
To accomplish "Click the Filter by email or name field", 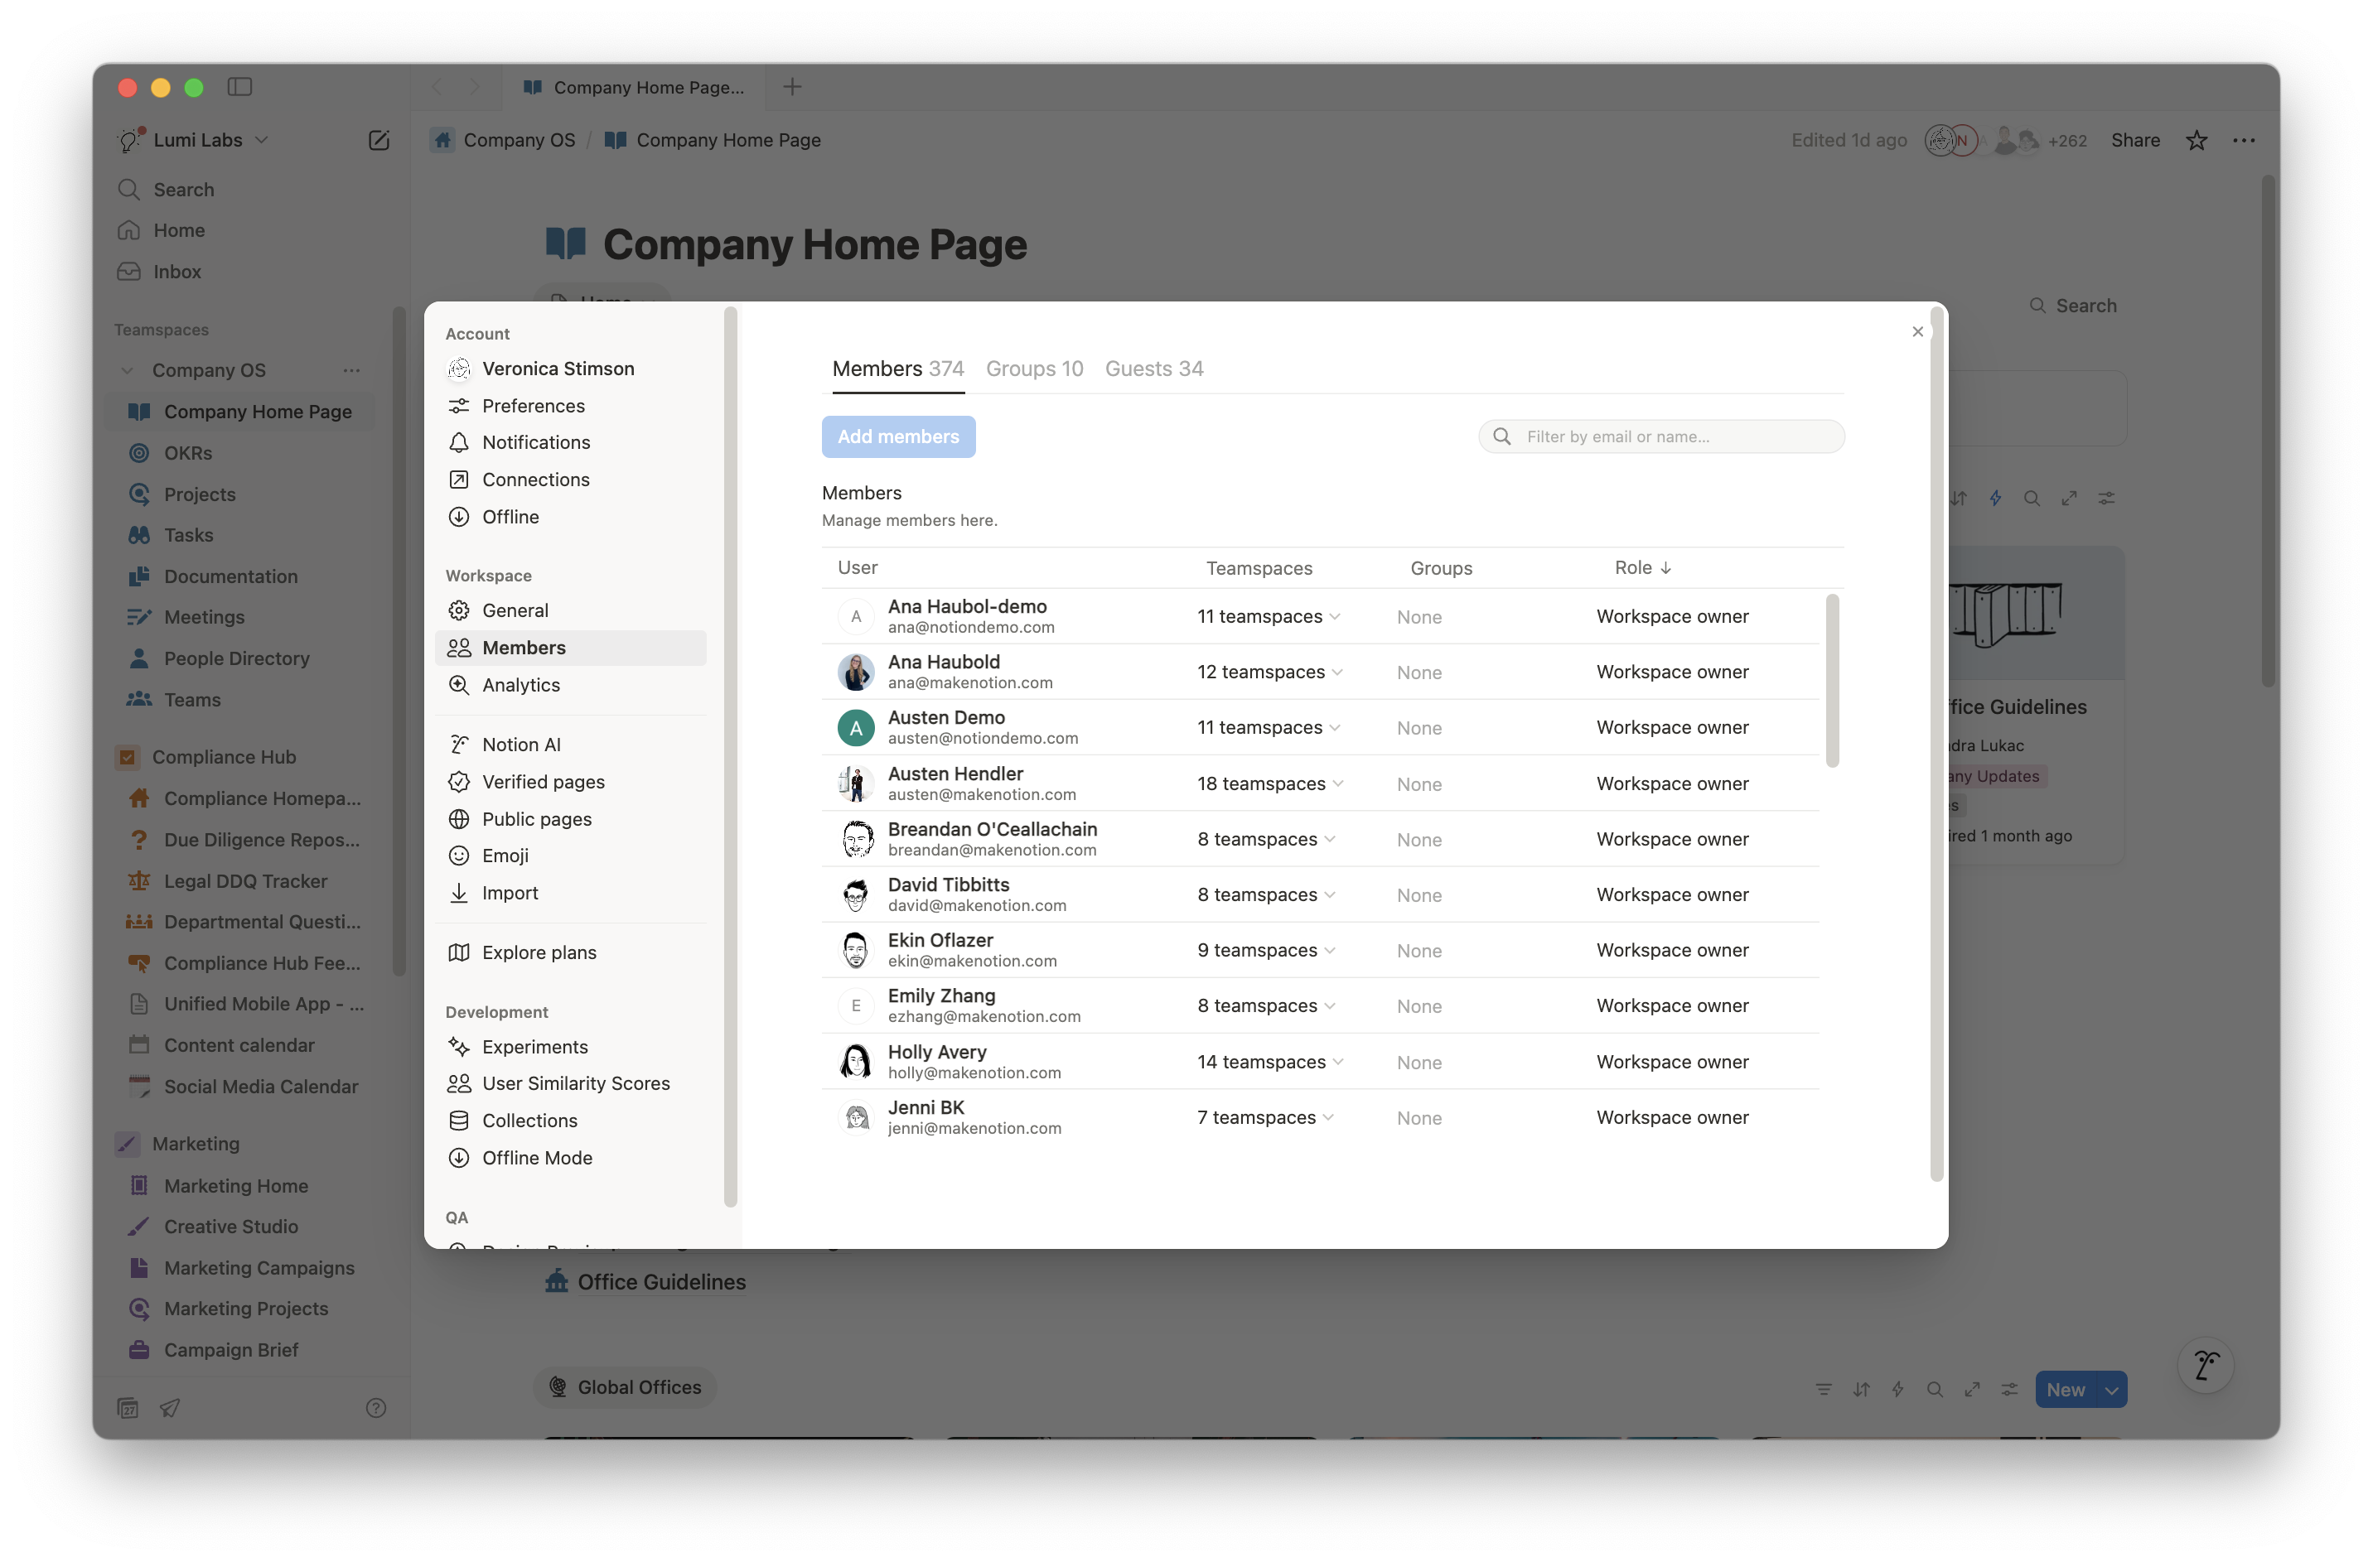I will coord(1660,436).
